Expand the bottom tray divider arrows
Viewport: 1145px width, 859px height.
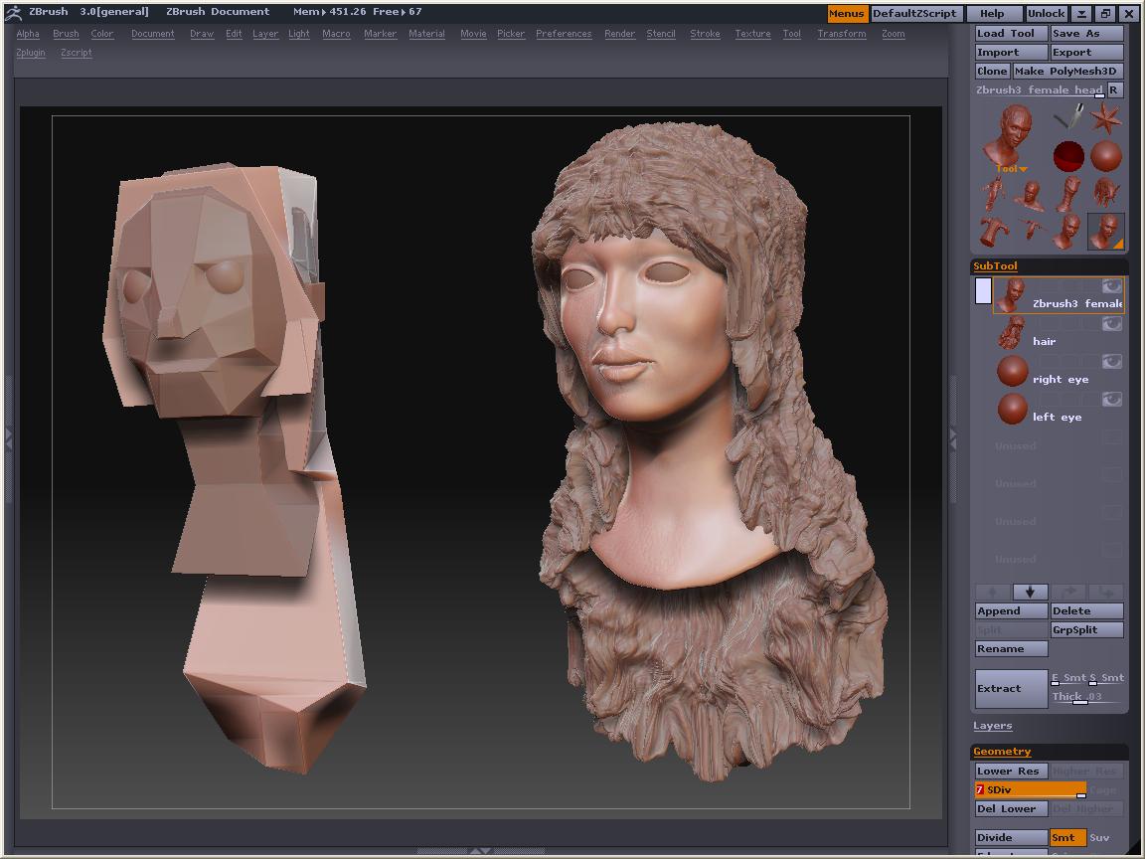(x=480, y=852)
